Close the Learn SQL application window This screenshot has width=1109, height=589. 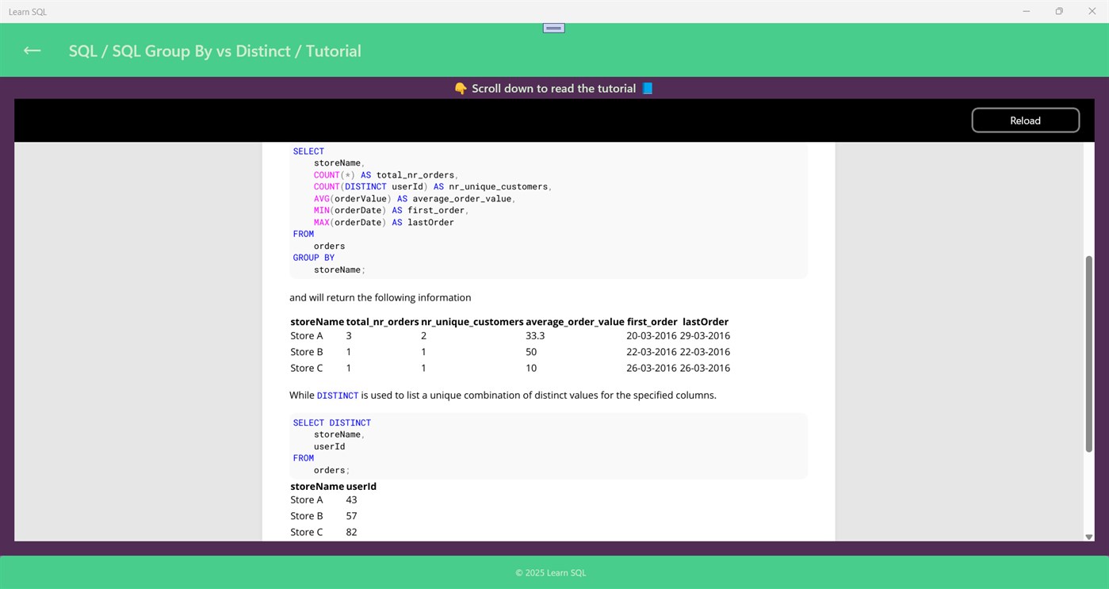point(1092,11)
